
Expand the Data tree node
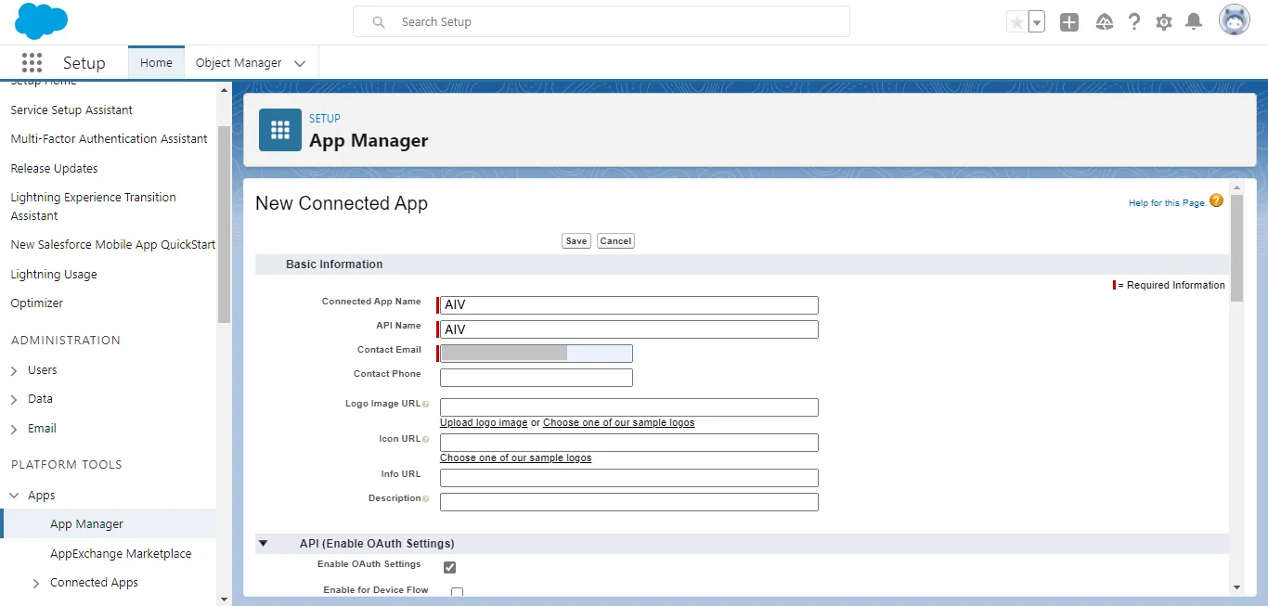14,399
